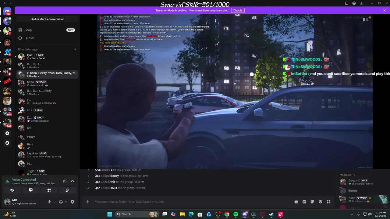Open File Explorer from taskbar
Viewport: 390px width, 219px height.
pos(182,214)
